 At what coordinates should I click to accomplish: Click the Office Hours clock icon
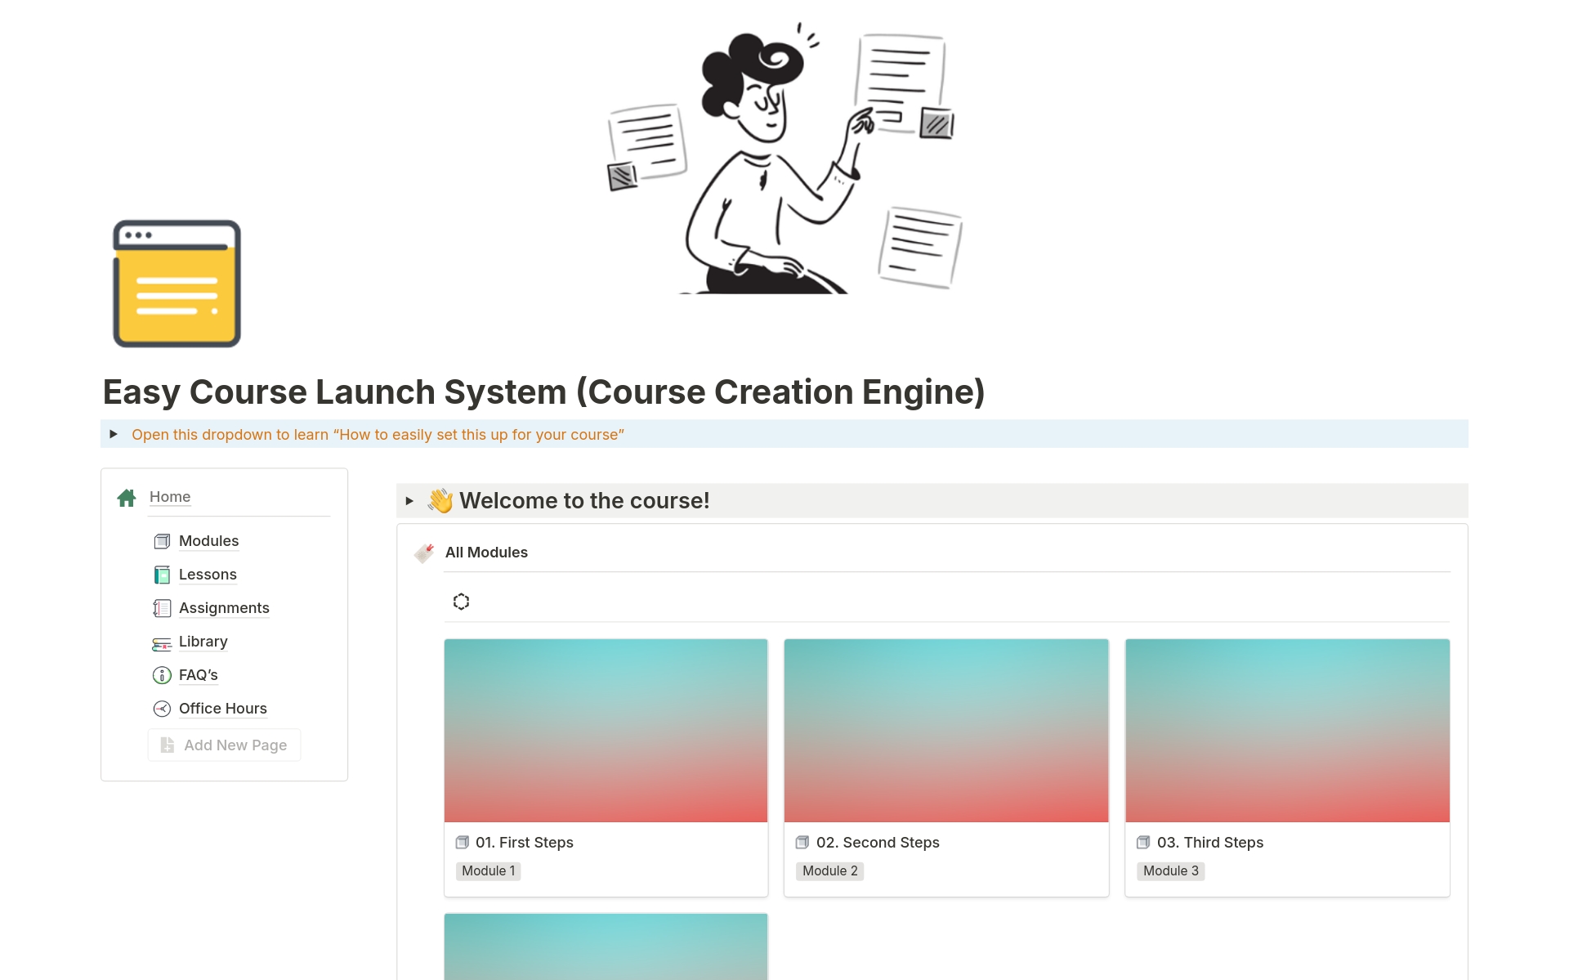pyautogui.click(x=162, y=709)
